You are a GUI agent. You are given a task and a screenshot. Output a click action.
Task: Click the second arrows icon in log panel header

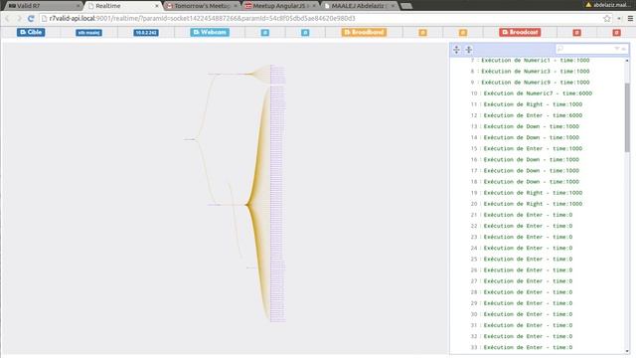coord(468,50)
